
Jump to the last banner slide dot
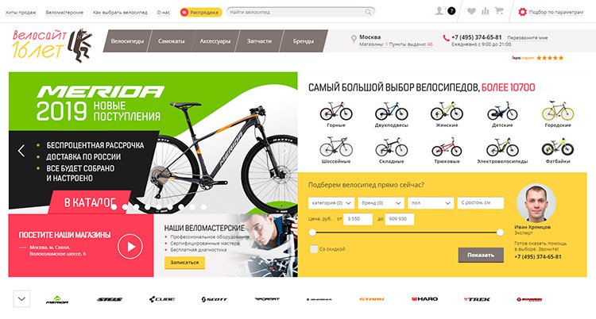click(x=203, y=207)
